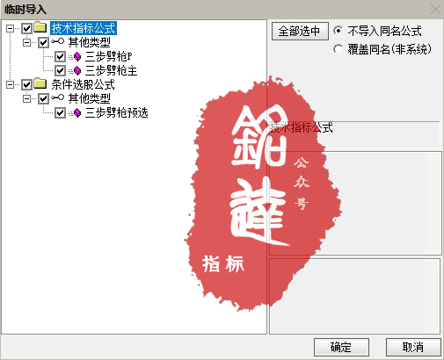
Task: Cancel the dialog with 取消 button
Action: click(x=413, y=348)
